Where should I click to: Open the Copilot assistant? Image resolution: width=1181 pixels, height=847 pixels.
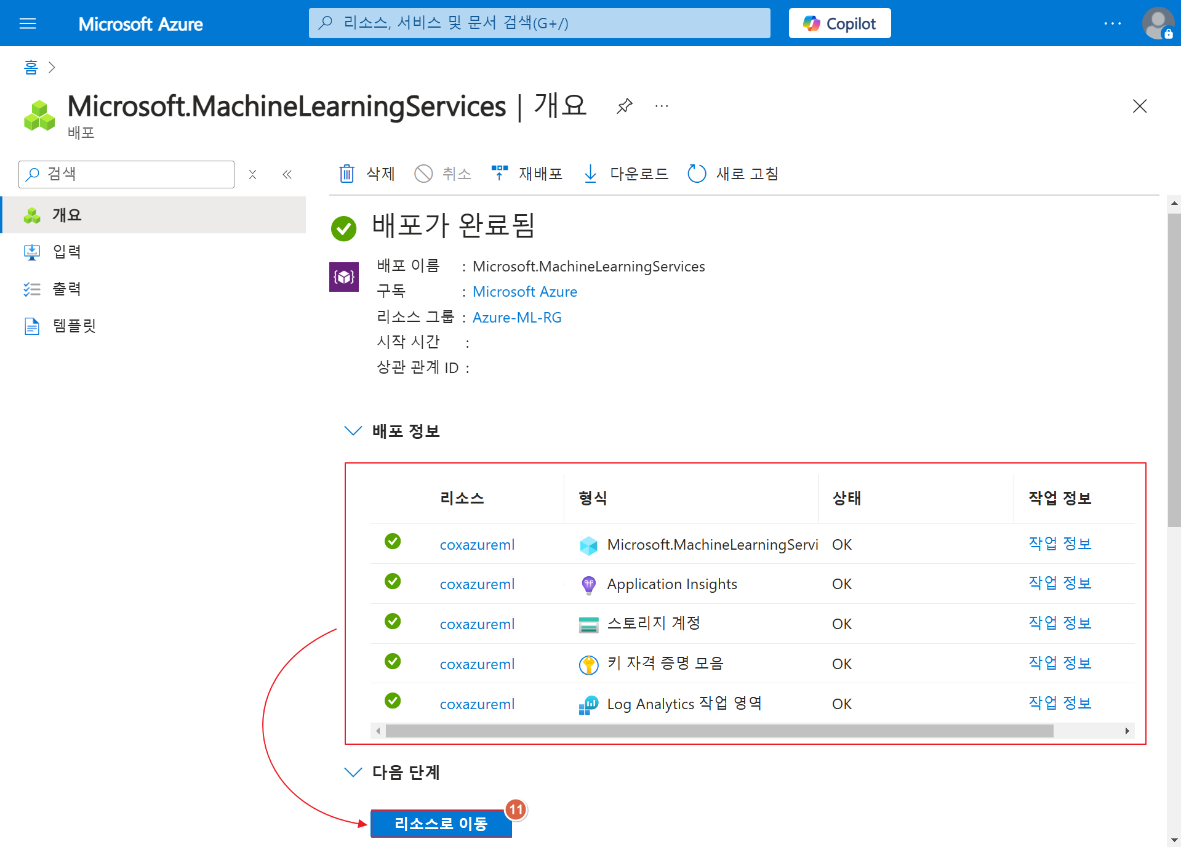[x=839, y=23]
